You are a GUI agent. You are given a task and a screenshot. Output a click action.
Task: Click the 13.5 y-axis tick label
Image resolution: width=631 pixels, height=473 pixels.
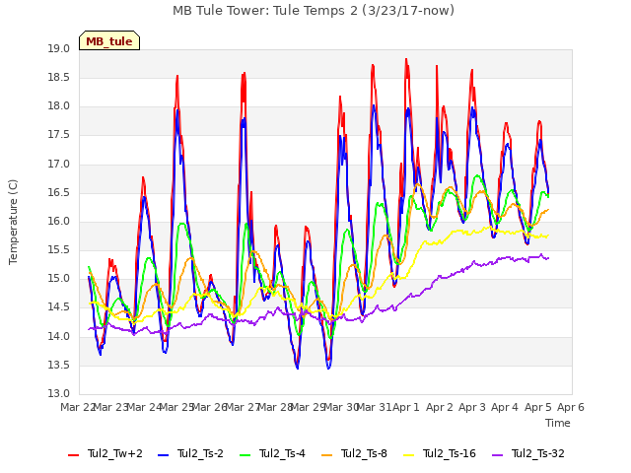pos(59,365)
